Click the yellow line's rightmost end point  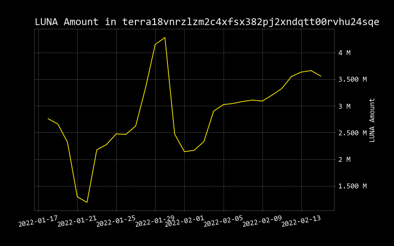pos(321,76)
